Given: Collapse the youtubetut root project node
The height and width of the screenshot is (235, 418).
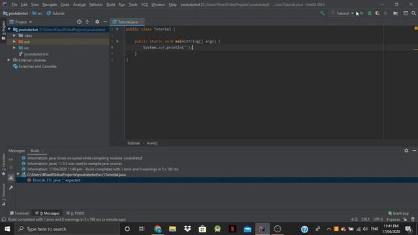Looking at the screenshot, I should point(9,29).
